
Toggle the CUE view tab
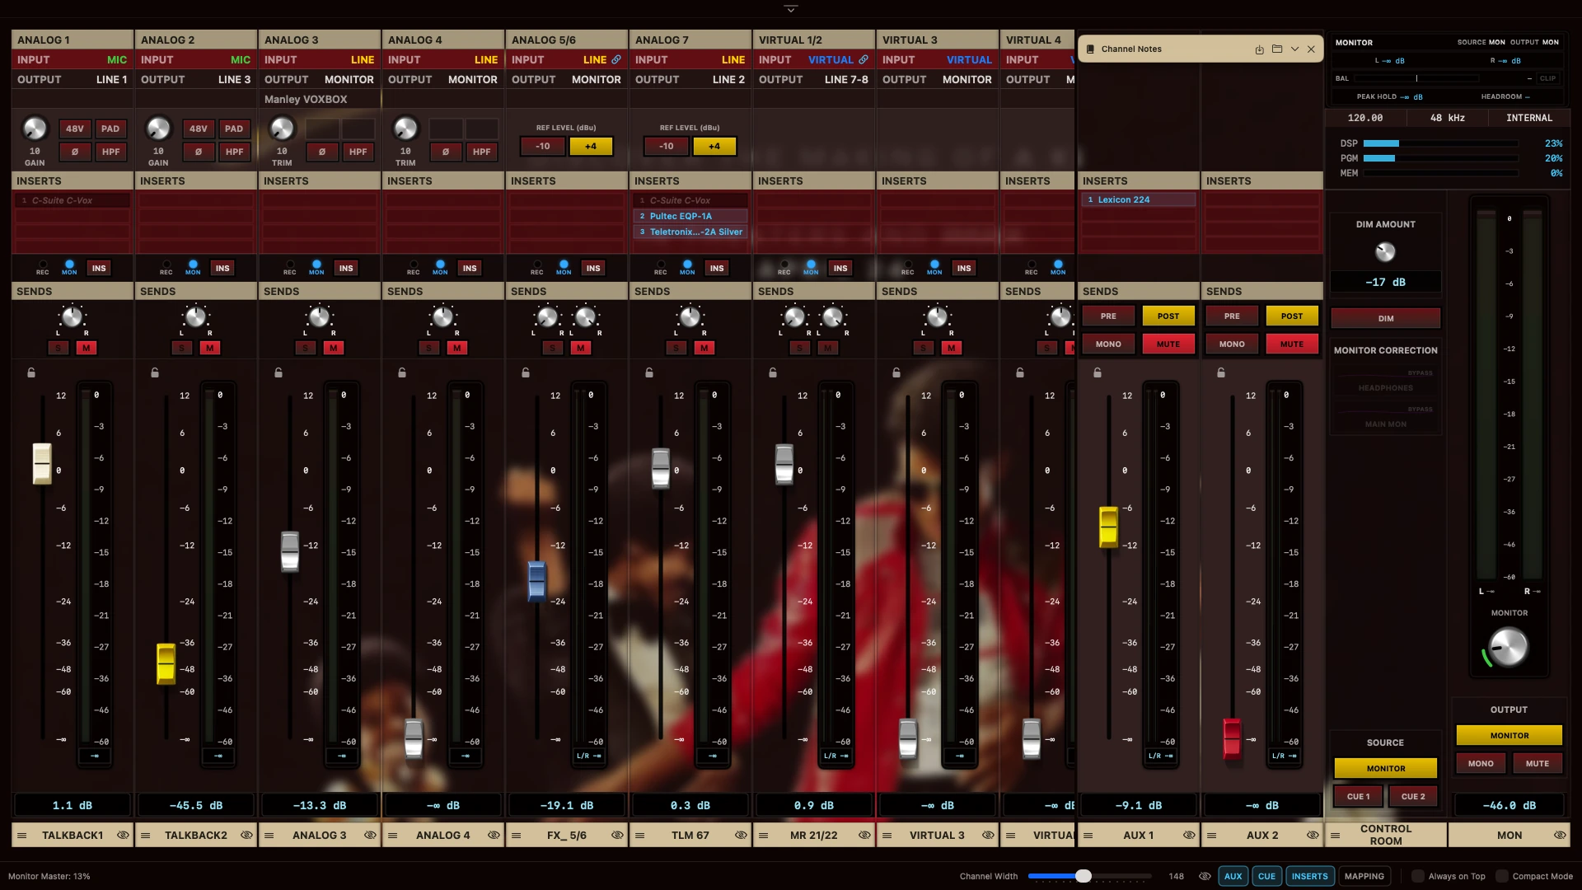tap(1266, 876)
